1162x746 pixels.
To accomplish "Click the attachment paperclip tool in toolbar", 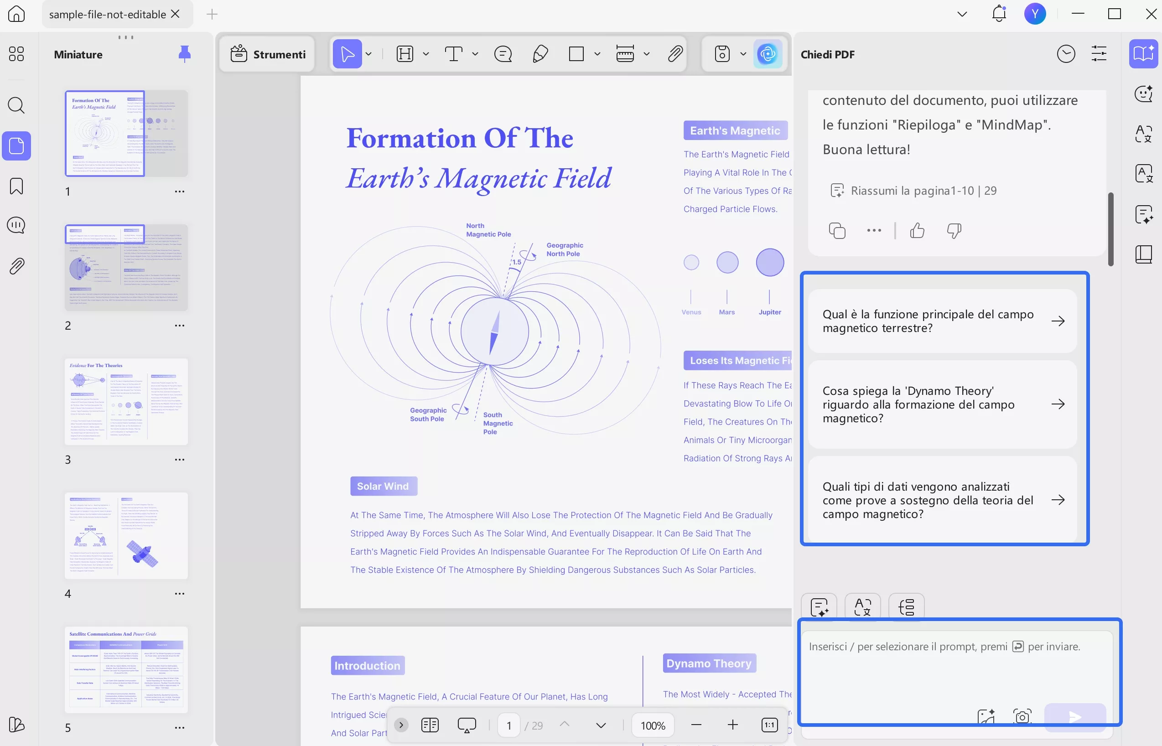I will [675, 54].
